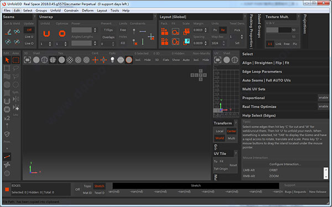
Task: Click the Scale icon in Layout panel
Action: [186, 31]
